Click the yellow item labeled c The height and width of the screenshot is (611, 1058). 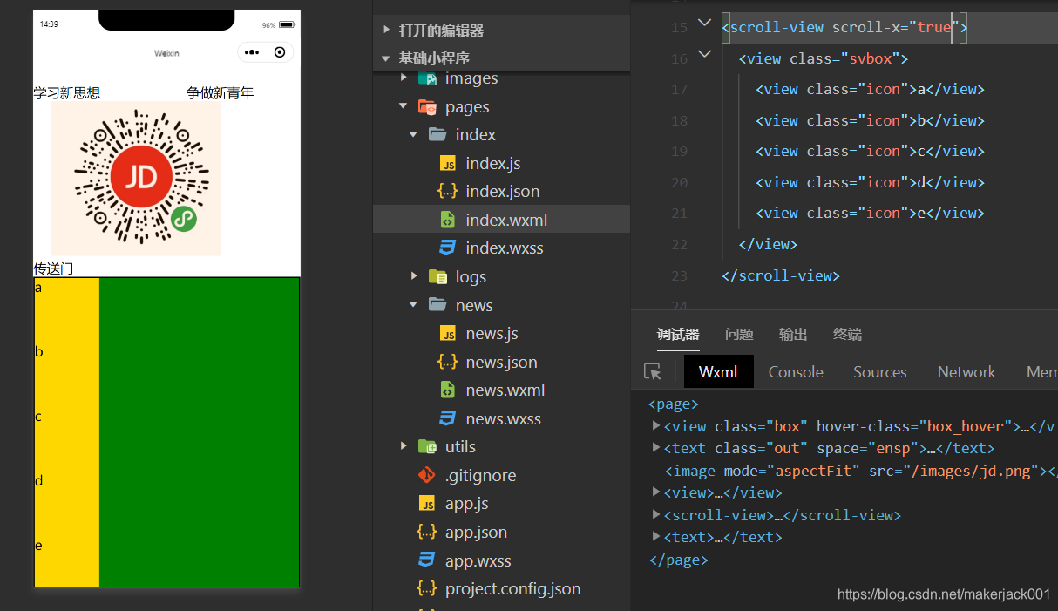(67, 438)
